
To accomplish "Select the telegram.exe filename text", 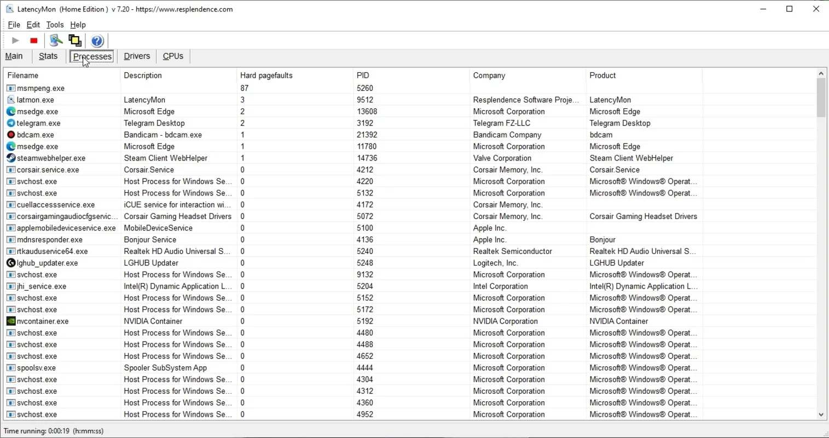I will [x=39, y=123].
